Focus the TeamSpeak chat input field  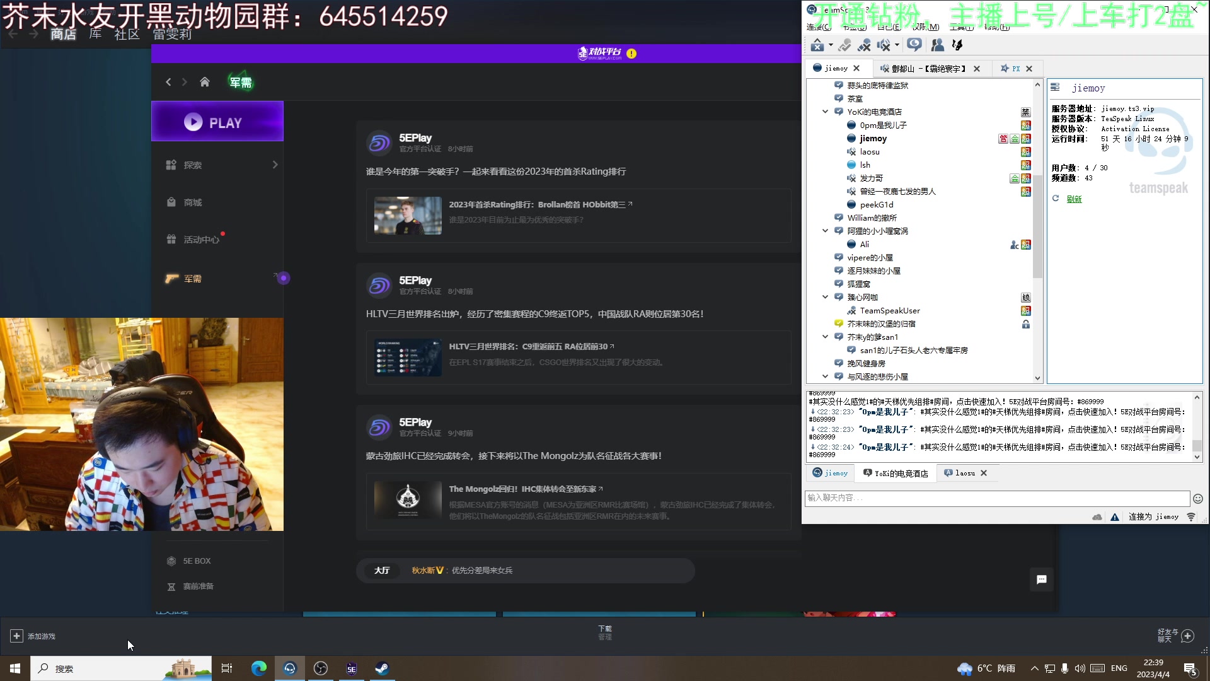[997, 498]
